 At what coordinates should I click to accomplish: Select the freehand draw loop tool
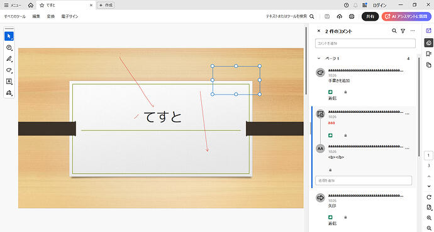tap(9, 70)
